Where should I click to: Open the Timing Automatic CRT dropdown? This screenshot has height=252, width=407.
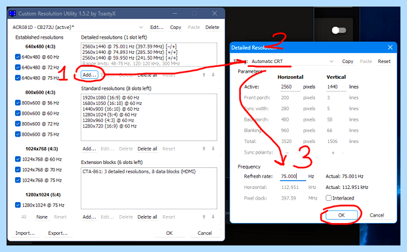tap(292, 61)
